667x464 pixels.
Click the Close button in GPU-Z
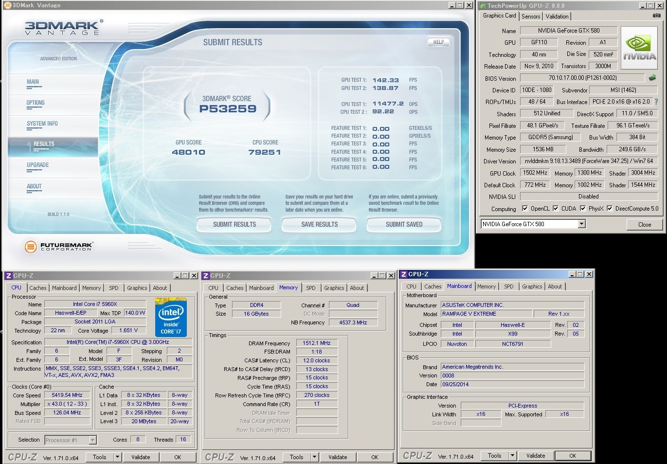click(645, 224)
